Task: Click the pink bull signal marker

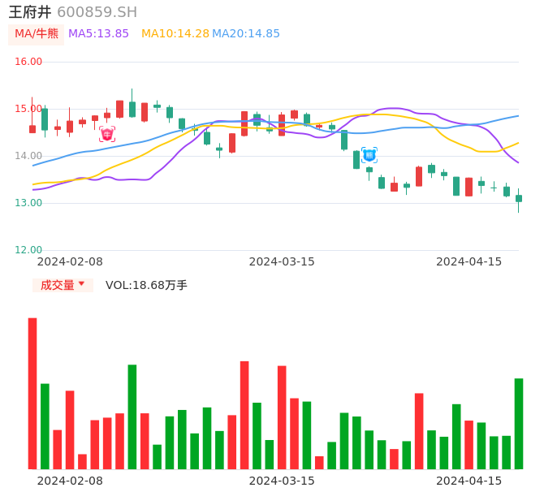Action: point(107,135)
